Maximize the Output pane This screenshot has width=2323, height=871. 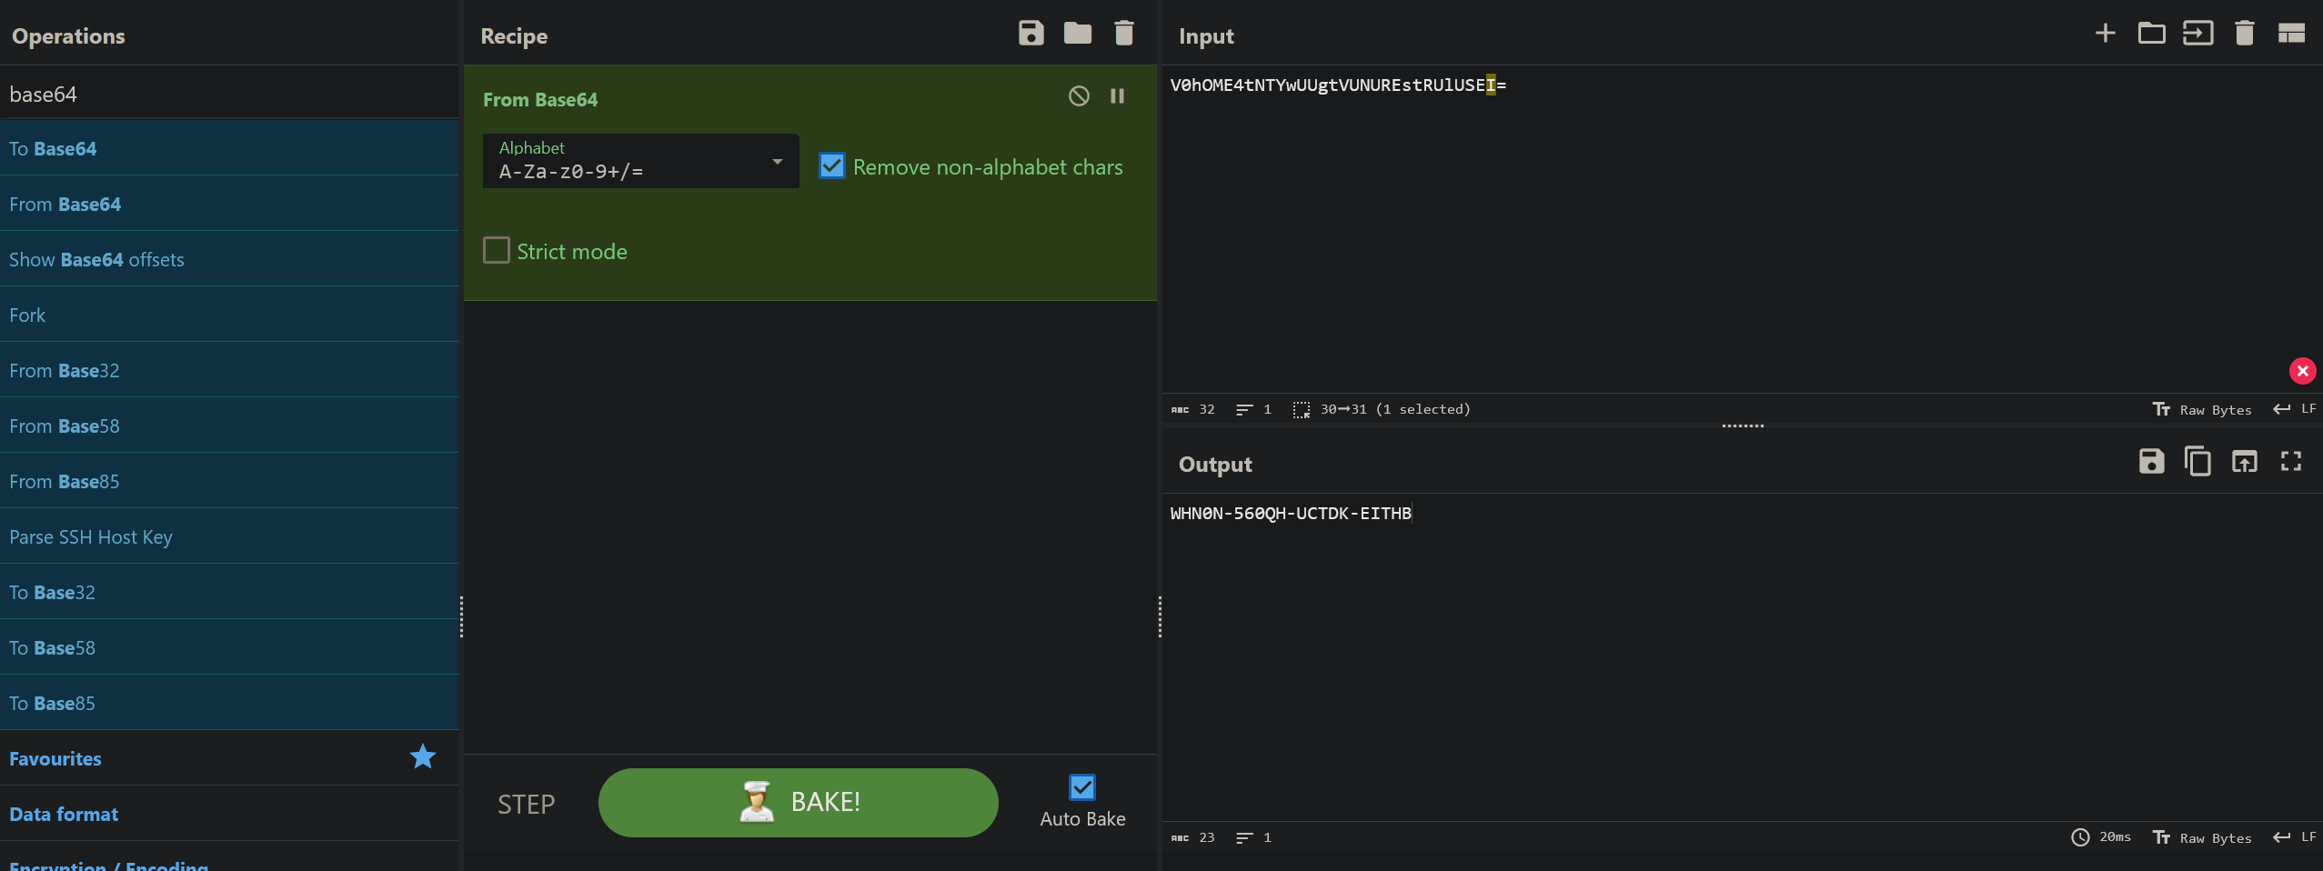point(2291,462)
